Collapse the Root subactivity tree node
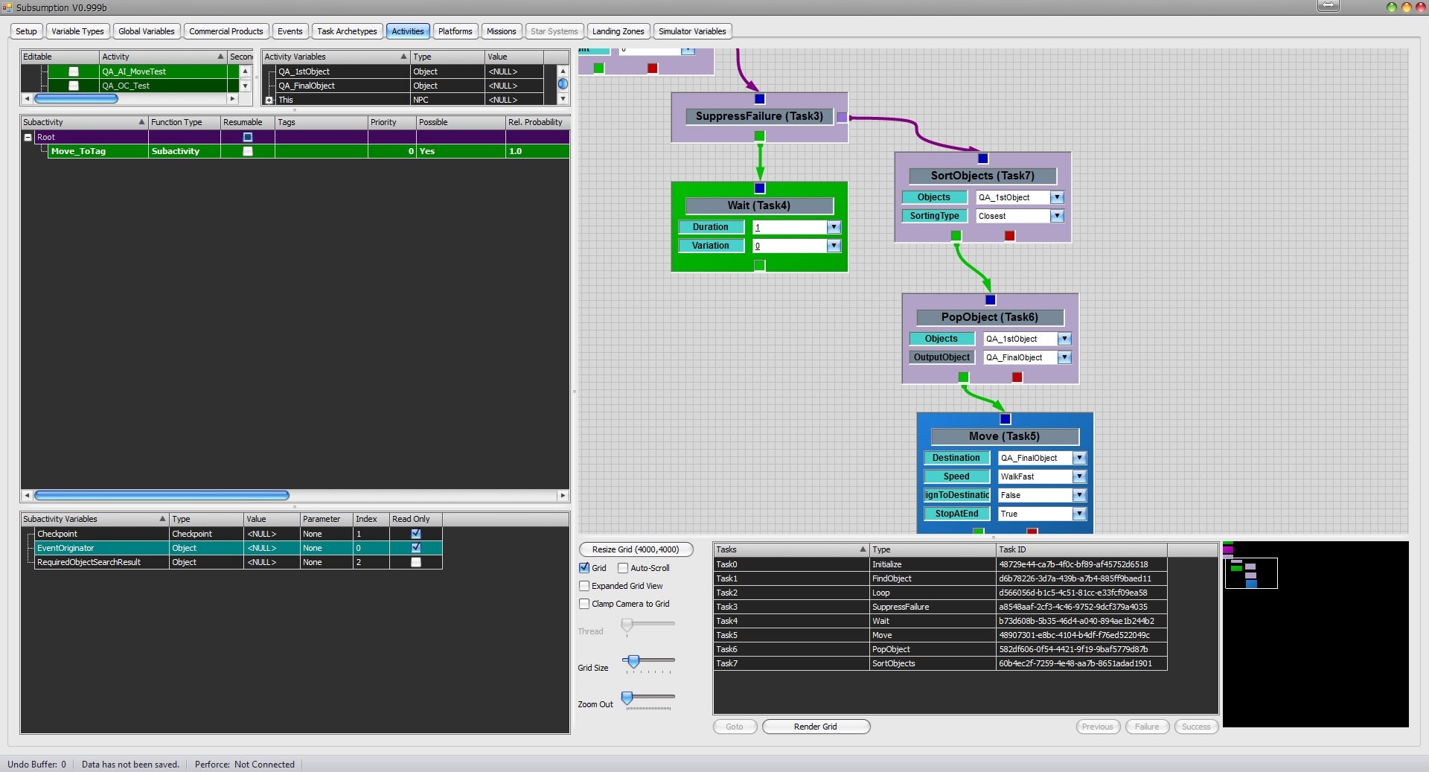 tap(28, 138)
